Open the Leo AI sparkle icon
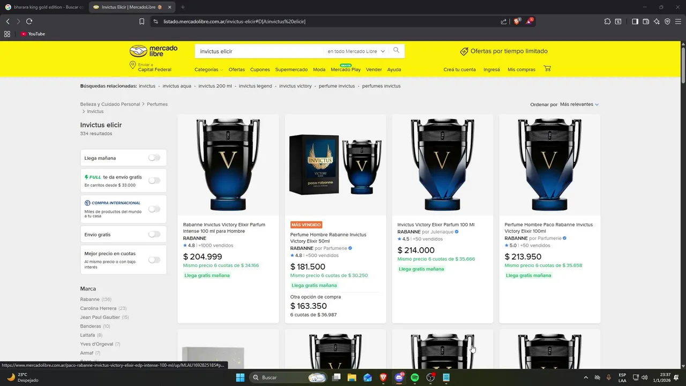Screen dimensions: 686x386 pyautogui.click(x=657, y=21)
